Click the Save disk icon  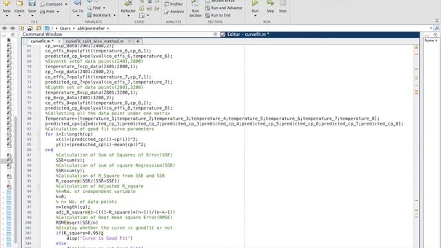[32, 3]
